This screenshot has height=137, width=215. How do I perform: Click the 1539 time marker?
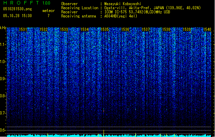pos(187,29)
